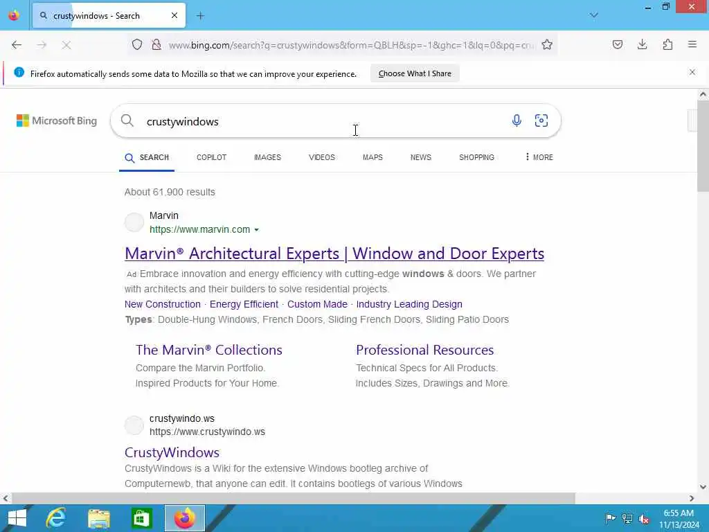Image resolution: width=709 pixels, height=532 pixels.
Task: Open The Marvin Collections link
Action: [209, 350]
